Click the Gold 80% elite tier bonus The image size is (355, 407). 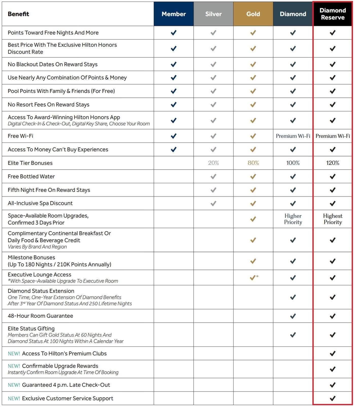pyautogui.click(x=253, y=163)
